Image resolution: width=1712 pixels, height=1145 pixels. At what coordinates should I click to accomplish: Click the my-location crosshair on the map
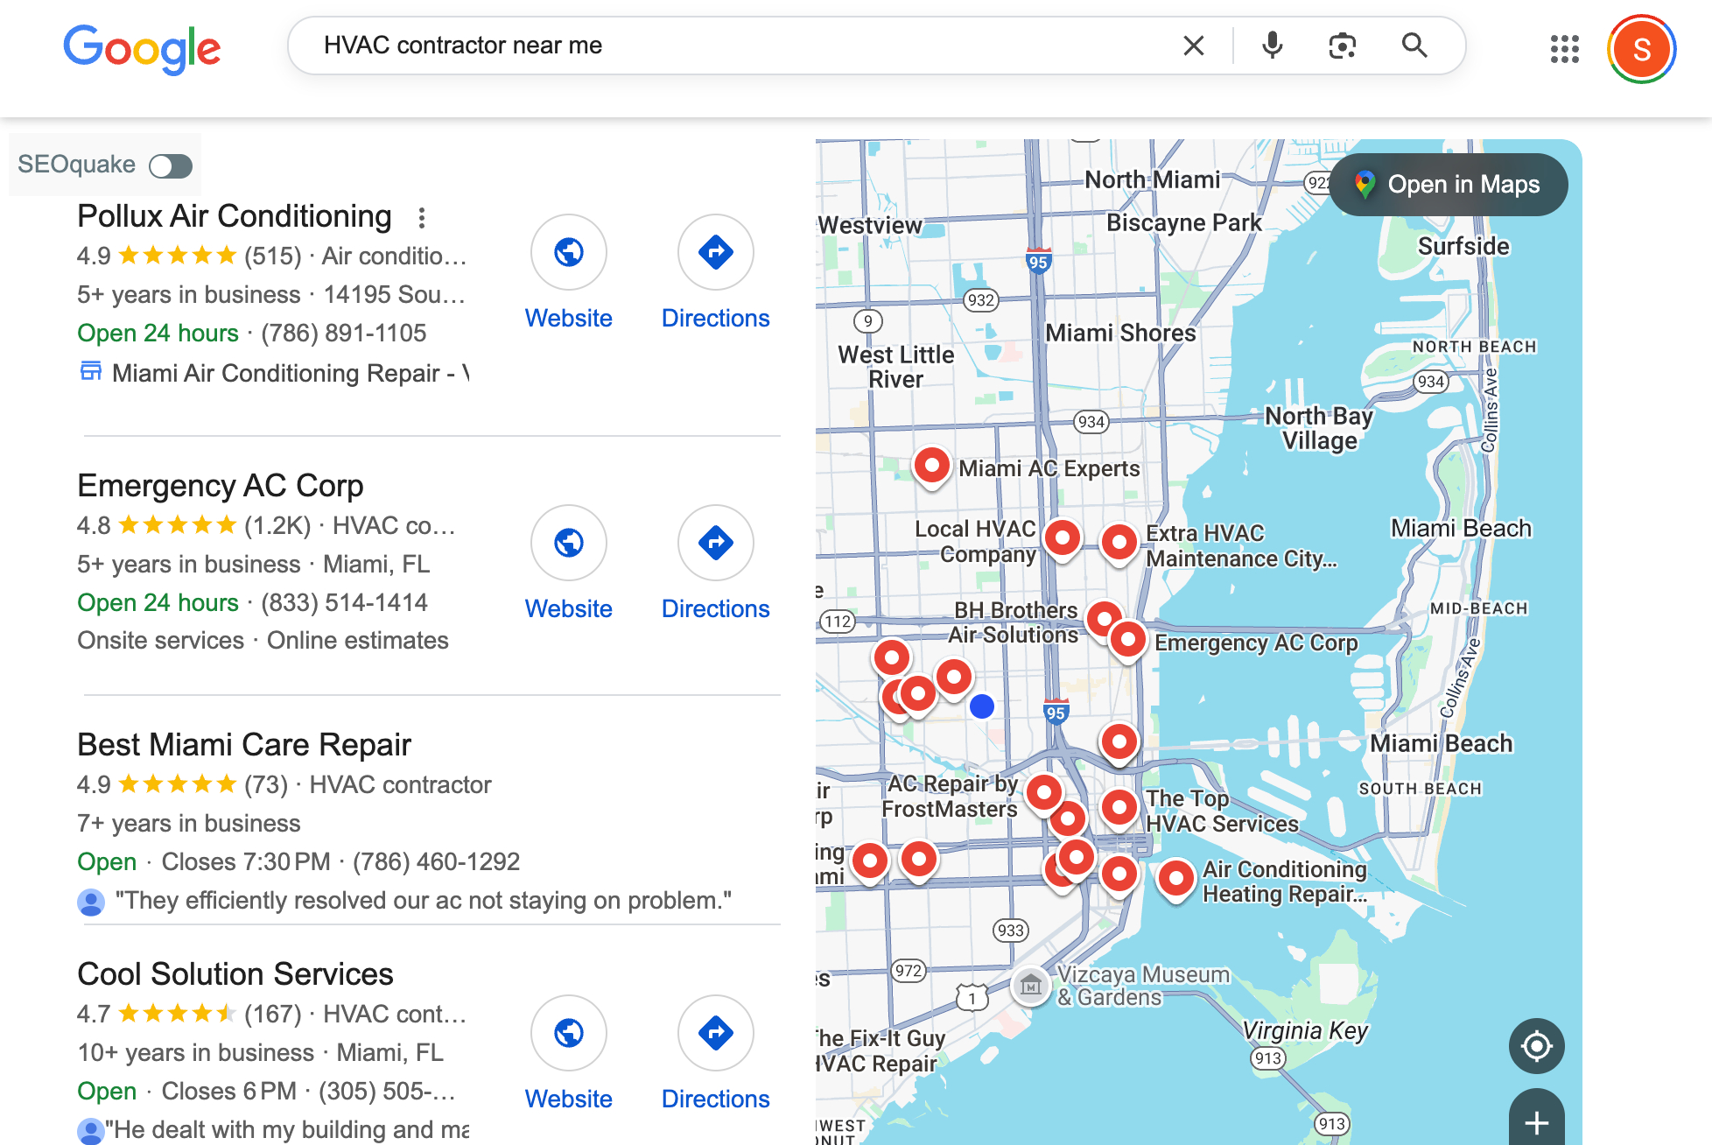pyautogui.click(x=1536, y=1045)
